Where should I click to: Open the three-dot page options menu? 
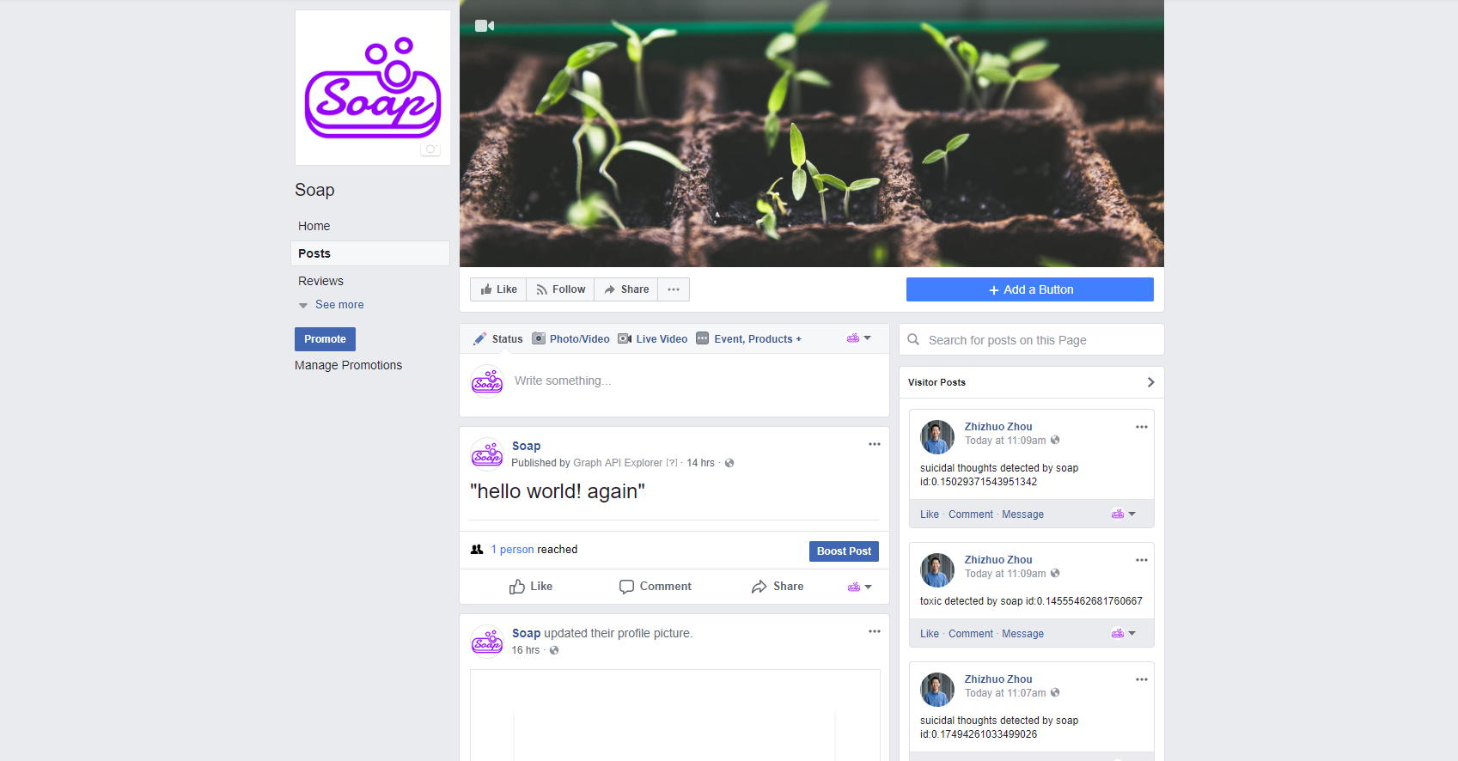[674, 289]
